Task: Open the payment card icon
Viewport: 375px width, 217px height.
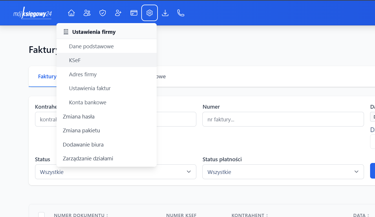Action: point(134,13)
